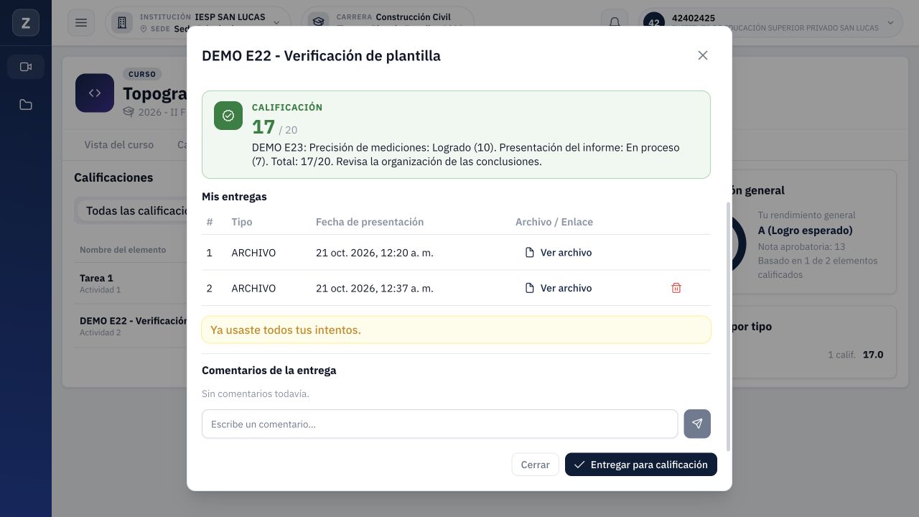
Task: Click the date 21 oct. 2026, 12:20 a. m.
Action: (x=375, y=253)
